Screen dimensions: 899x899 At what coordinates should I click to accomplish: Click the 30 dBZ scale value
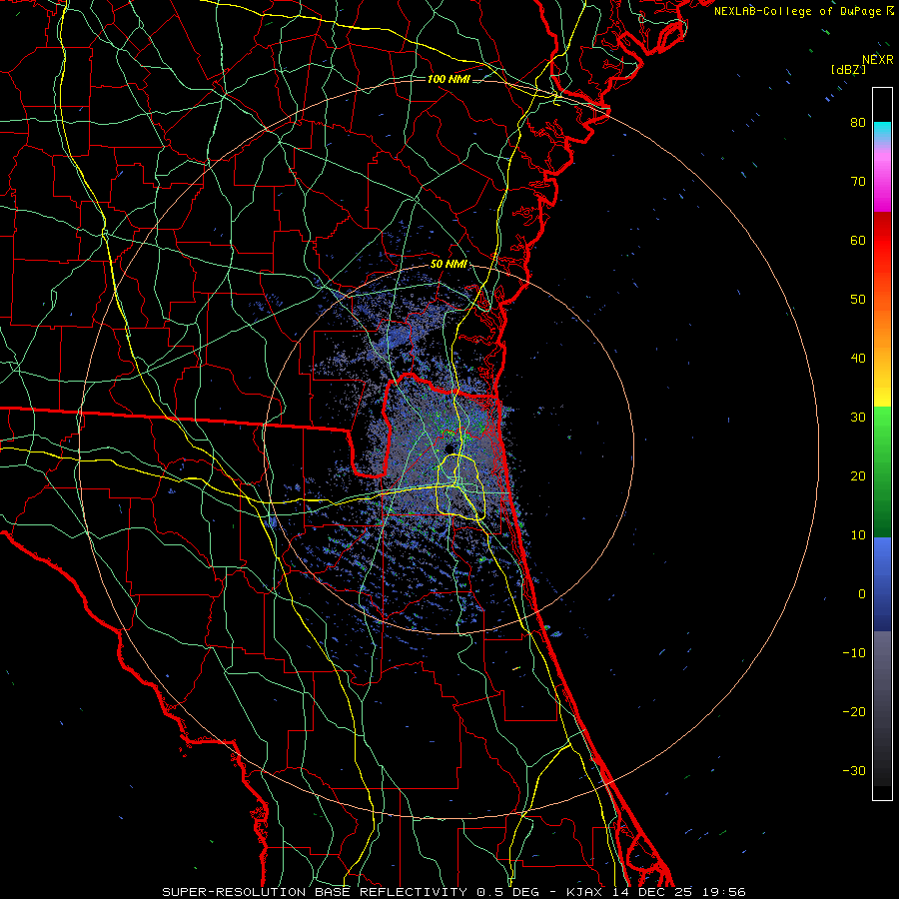(858, 417)
